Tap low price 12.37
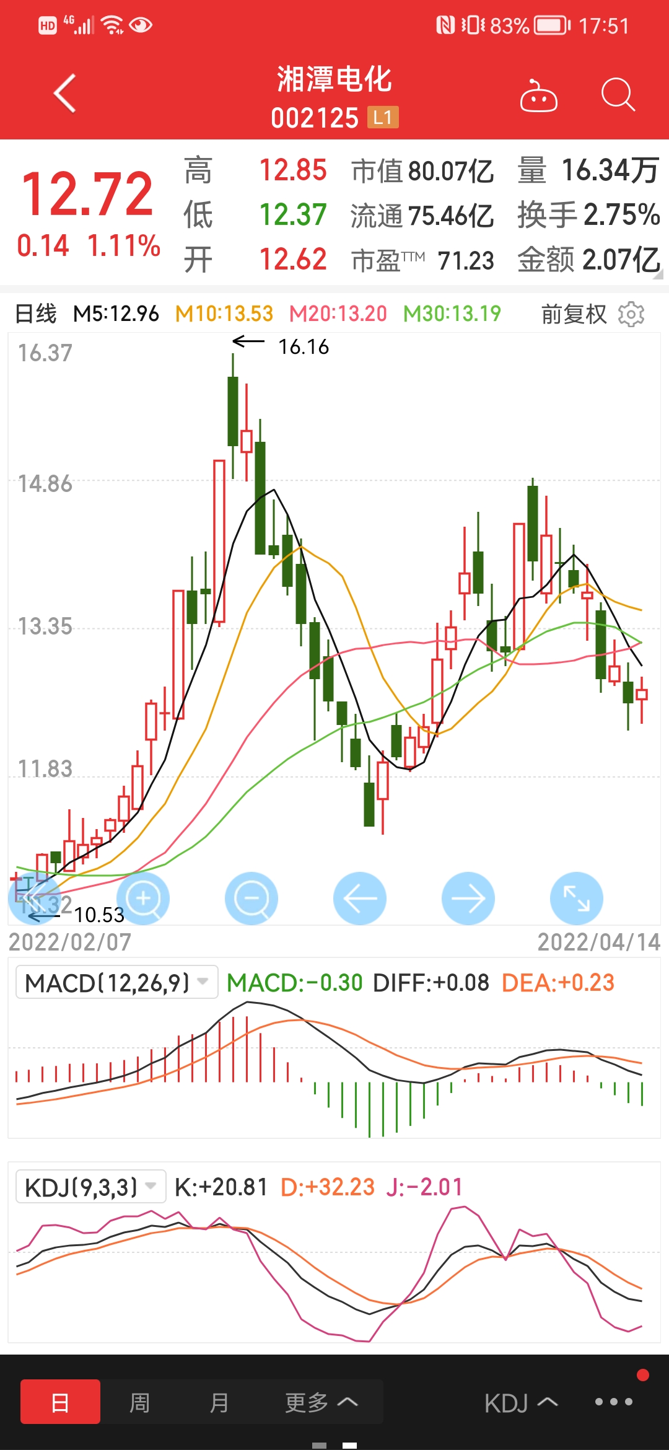 tap(292, 215)
